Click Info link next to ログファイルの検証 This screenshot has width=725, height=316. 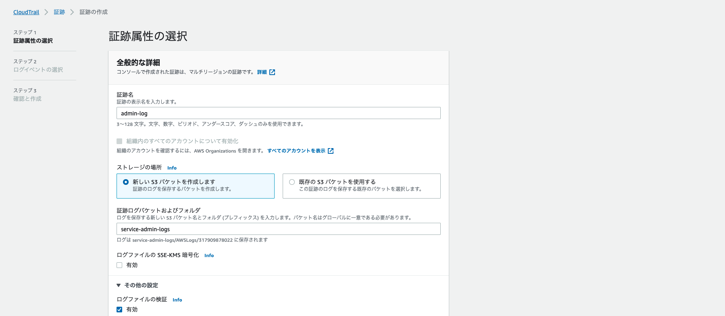(177, 300)
